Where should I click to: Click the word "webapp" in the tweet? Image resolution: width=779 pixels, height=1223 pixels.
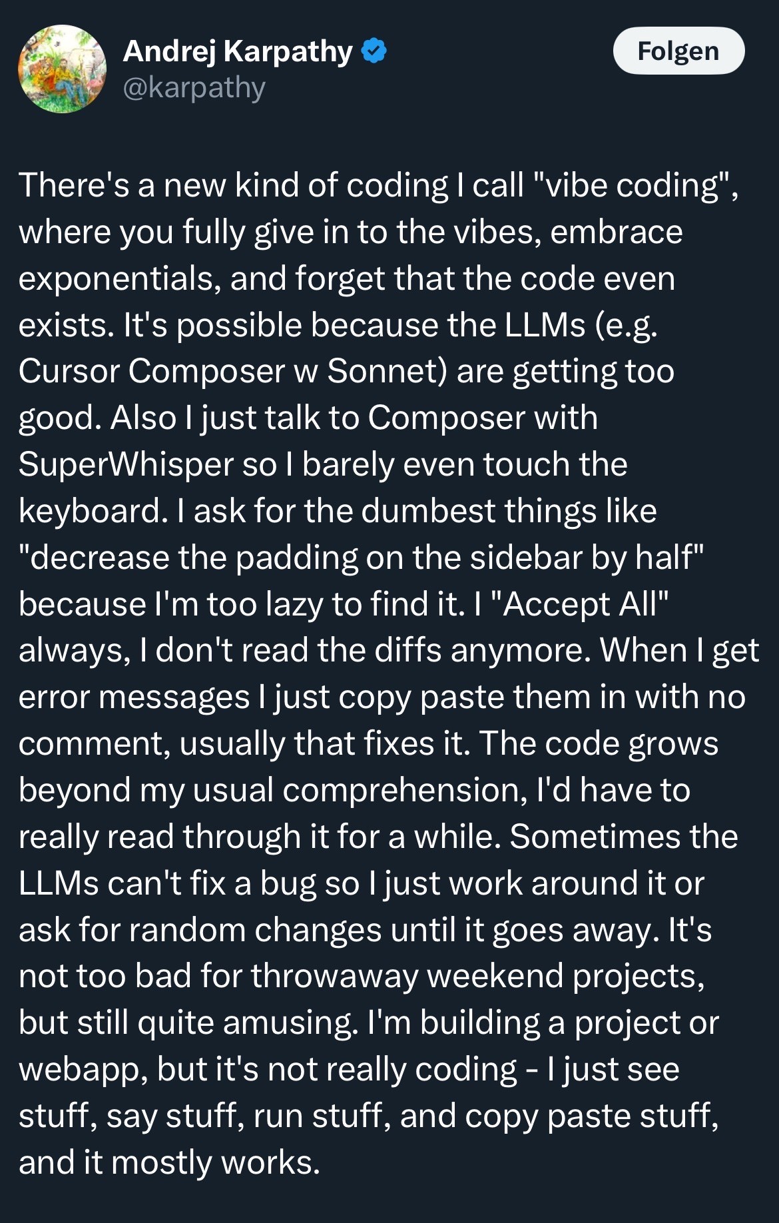coord(83,1069)
